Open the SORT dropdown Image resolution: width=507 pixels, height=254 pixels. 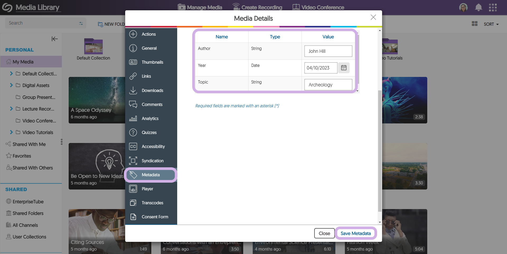click(x=491, y=24)
